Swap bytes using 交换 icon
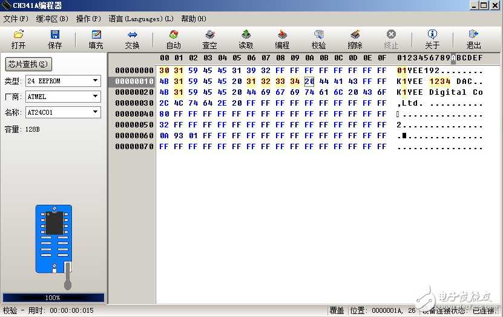 pos(132,39)
